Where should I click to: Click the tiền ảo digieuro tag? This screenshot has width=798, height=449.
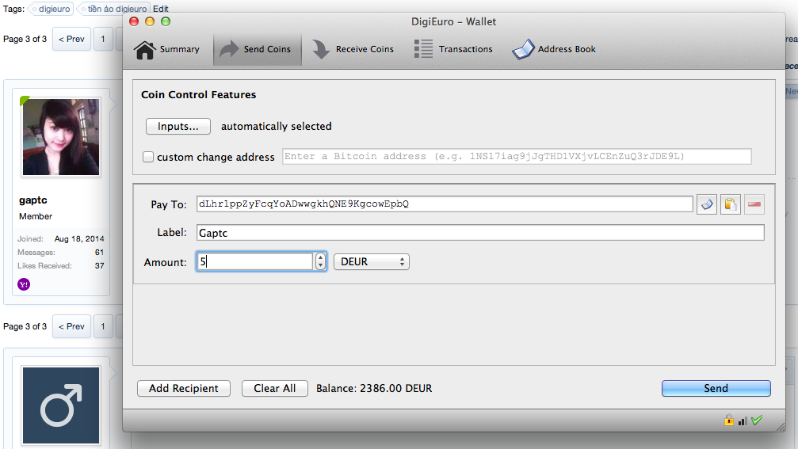pyautogui.click(x=114, y=9)
